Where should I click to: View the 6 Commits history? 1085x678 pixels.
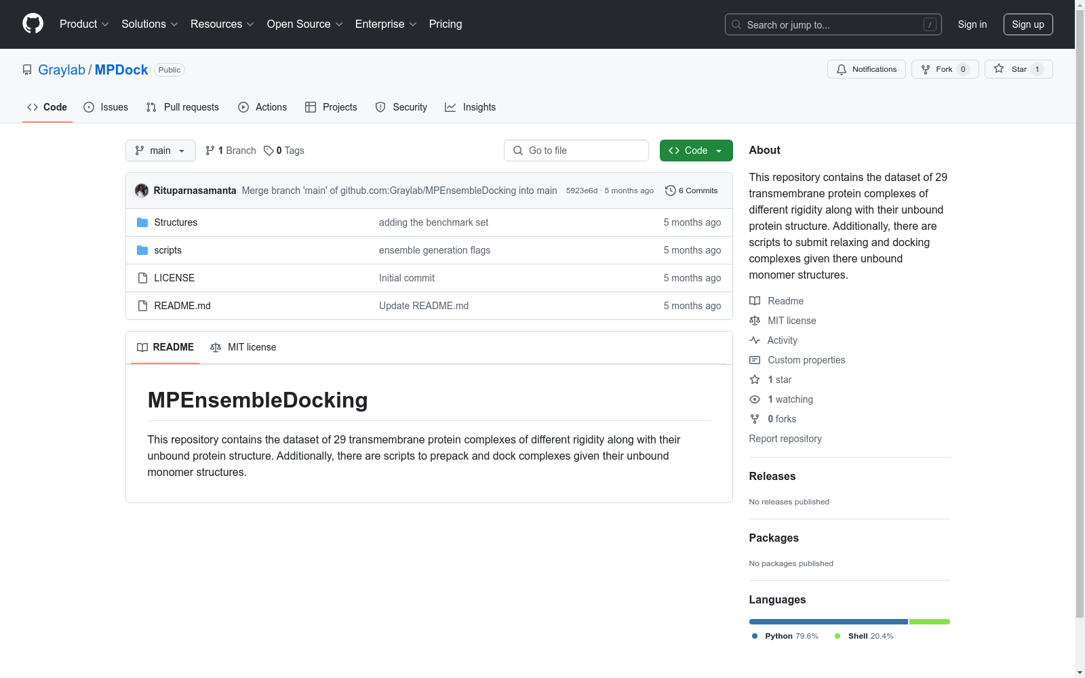click(692, 191)
